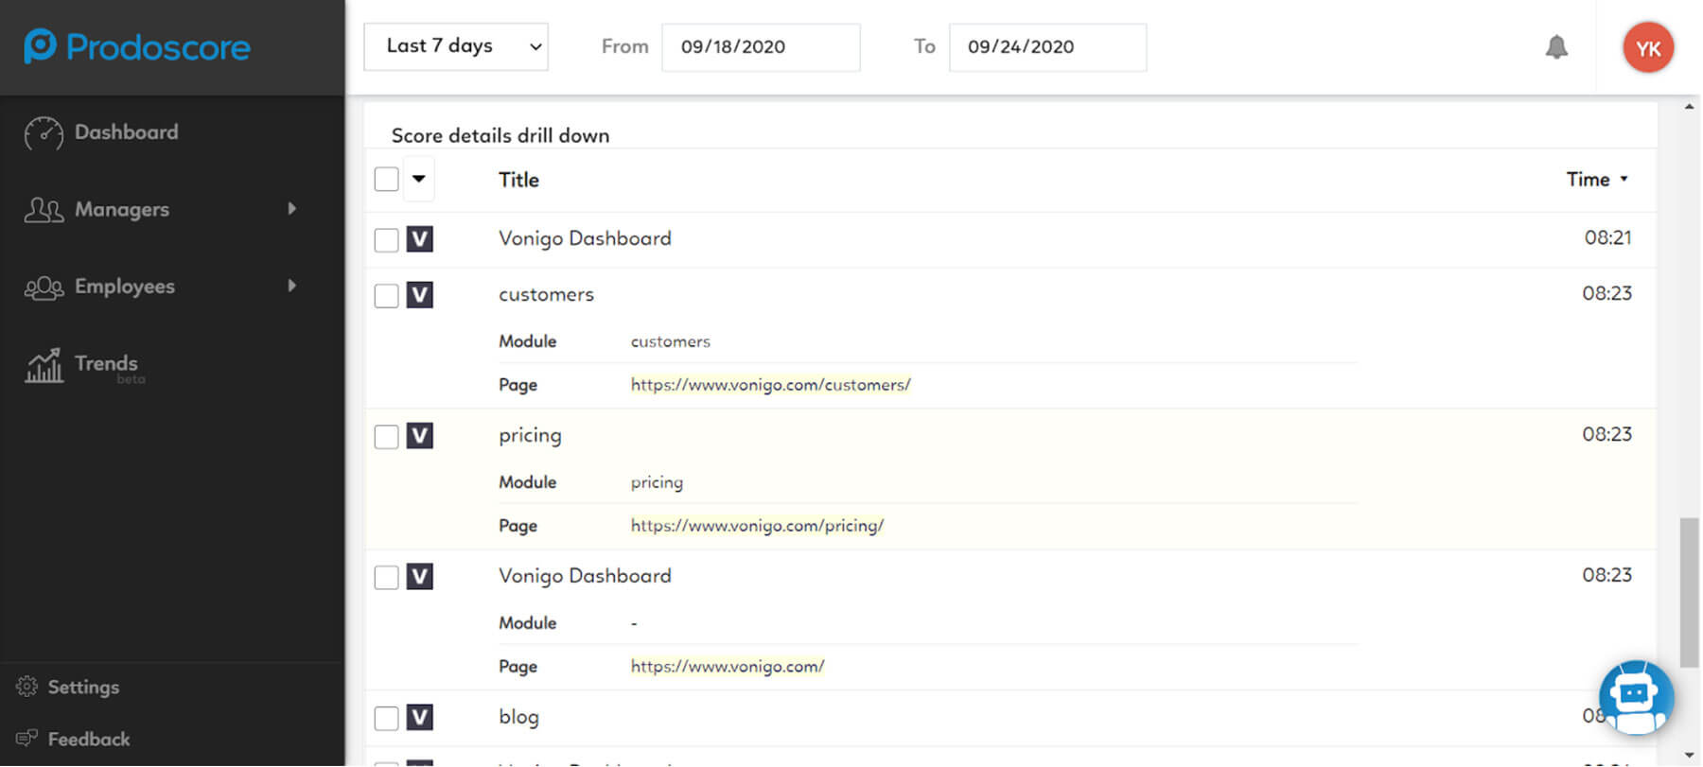Click the Title column header
The width and height of the screenshot is (1703, 767).
pos(518,180)
